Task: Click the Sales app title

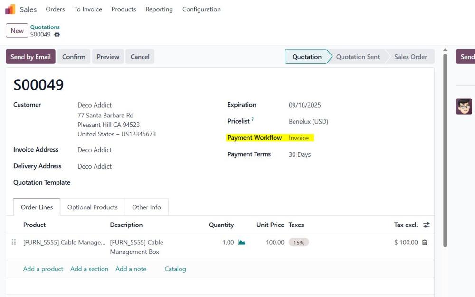Action: pyautogui.click(x=28, y=9)
